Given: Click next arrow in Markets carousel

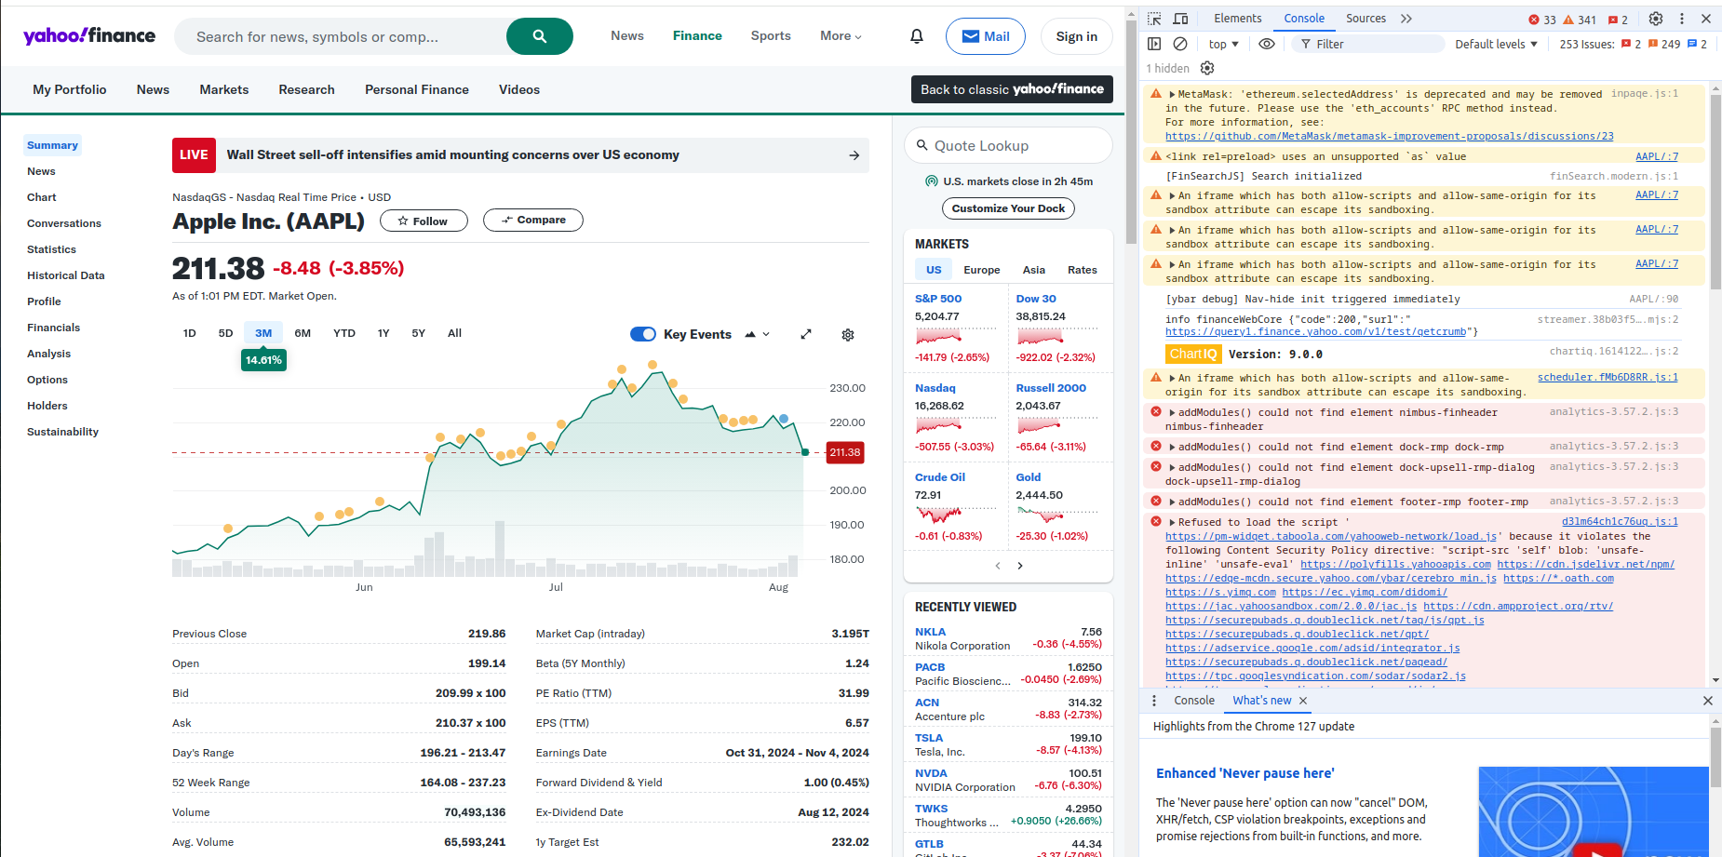Looking at the screenshot, I should tap(1020, 566).
